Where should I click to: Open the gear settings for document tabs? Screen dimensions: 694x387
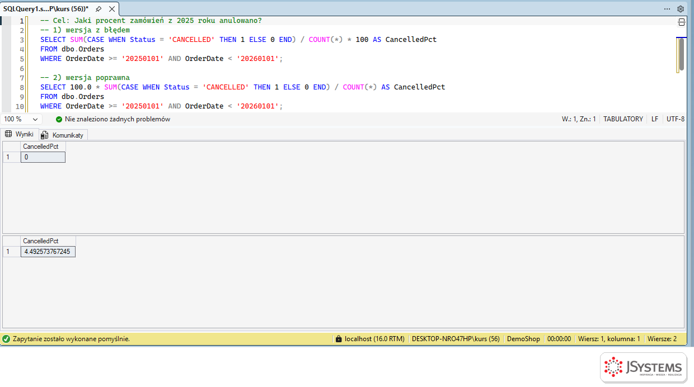click(681, 9)
